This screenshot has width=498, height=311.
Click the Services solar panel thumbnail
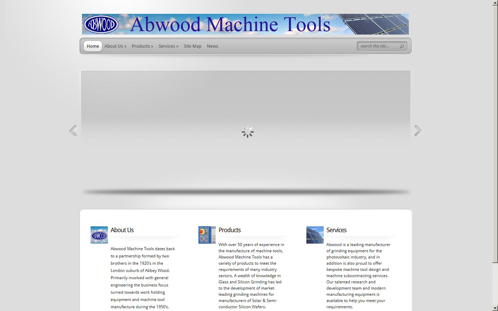point(315,235)
